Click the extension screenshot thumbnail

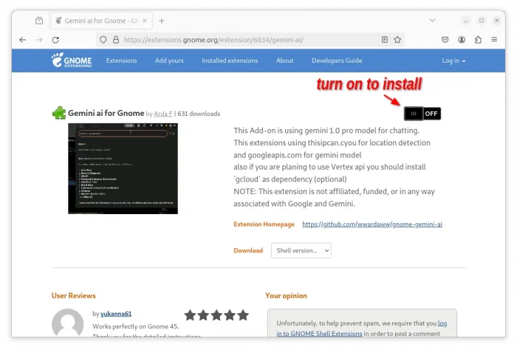[x=123, y=169]
